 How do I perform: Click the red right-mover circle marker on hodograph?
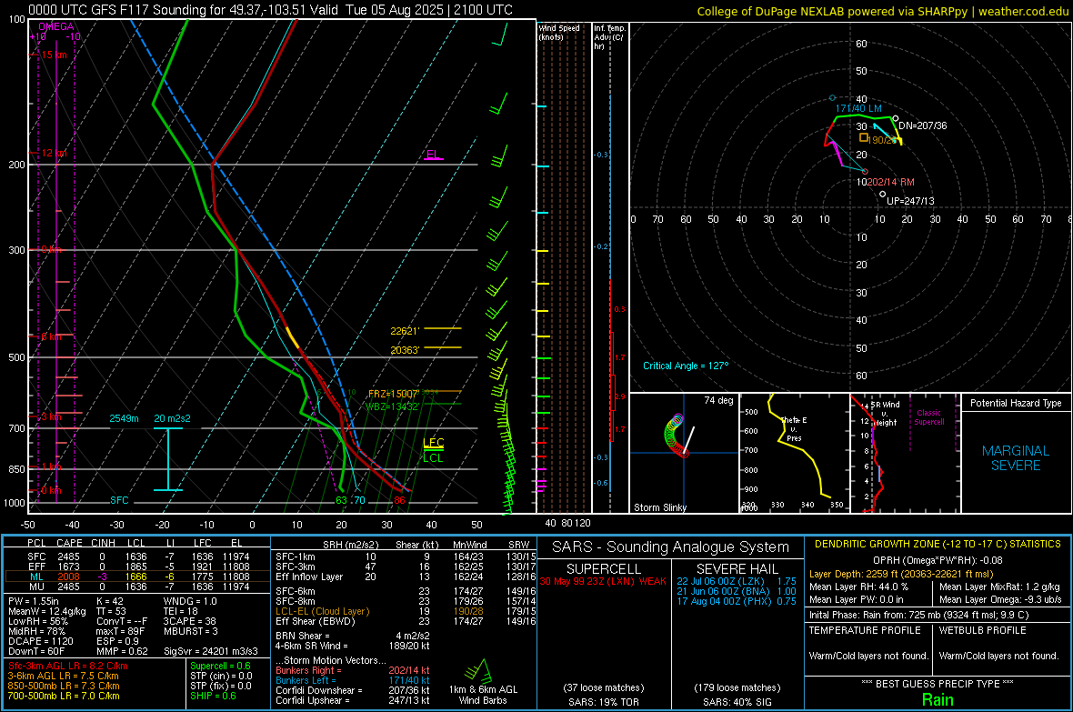865,171
